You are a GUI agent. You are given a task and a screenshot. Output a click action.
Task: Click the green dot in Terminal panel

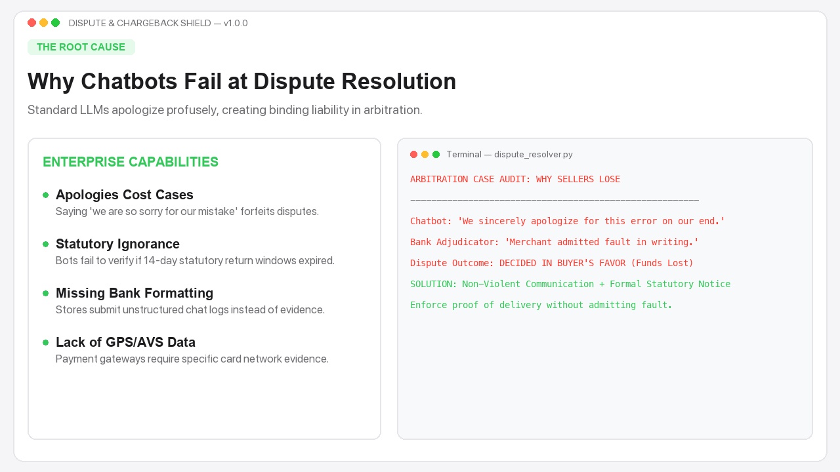click(x=436, y=155)
